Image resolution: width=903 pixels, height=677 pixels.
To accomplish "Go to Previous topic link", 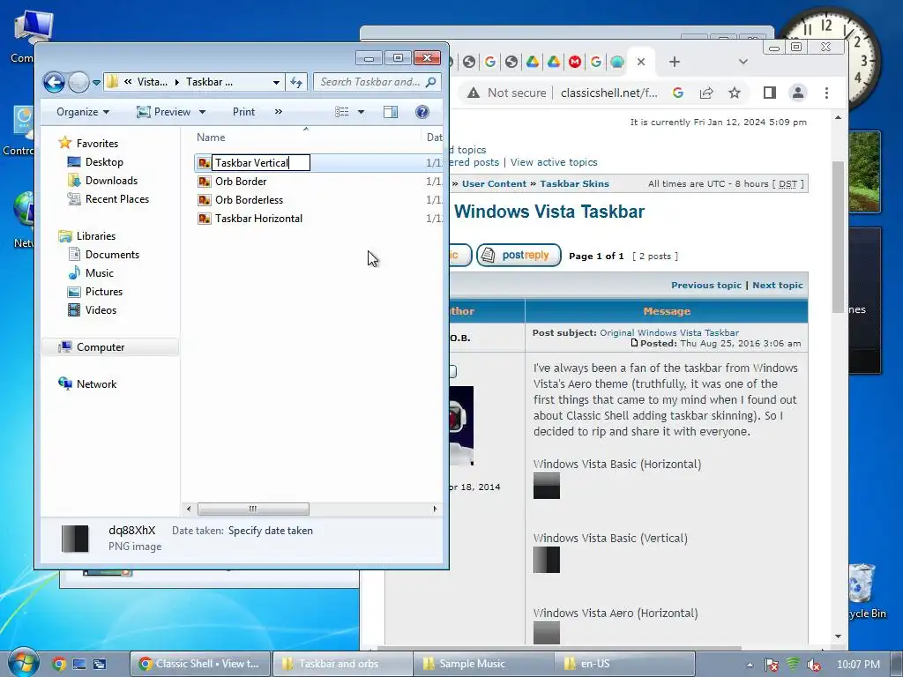I will [706, 285].
